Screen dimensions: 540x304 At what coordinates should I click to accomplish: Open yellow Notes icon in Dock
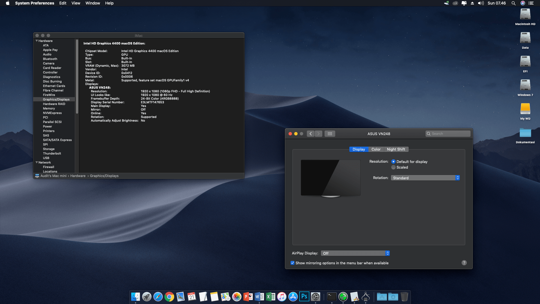click(x=214, y=297)
